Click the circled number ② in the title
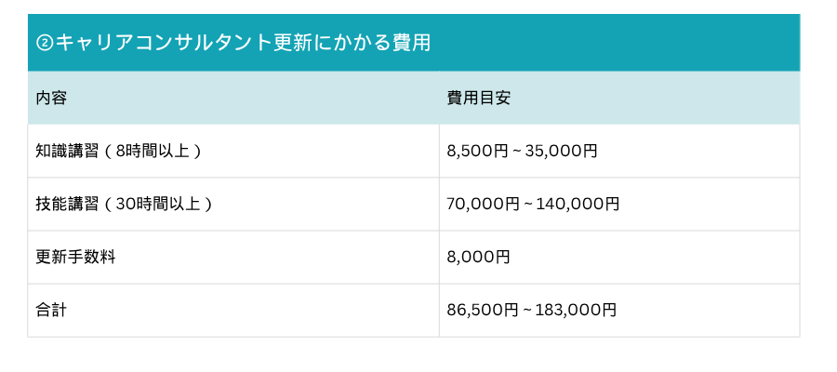 [45, 43]
